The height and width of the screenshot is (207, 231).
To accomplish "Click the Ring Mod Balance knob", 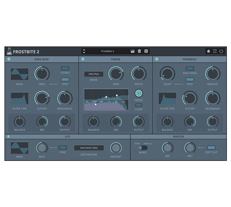I will click(20, 122).
